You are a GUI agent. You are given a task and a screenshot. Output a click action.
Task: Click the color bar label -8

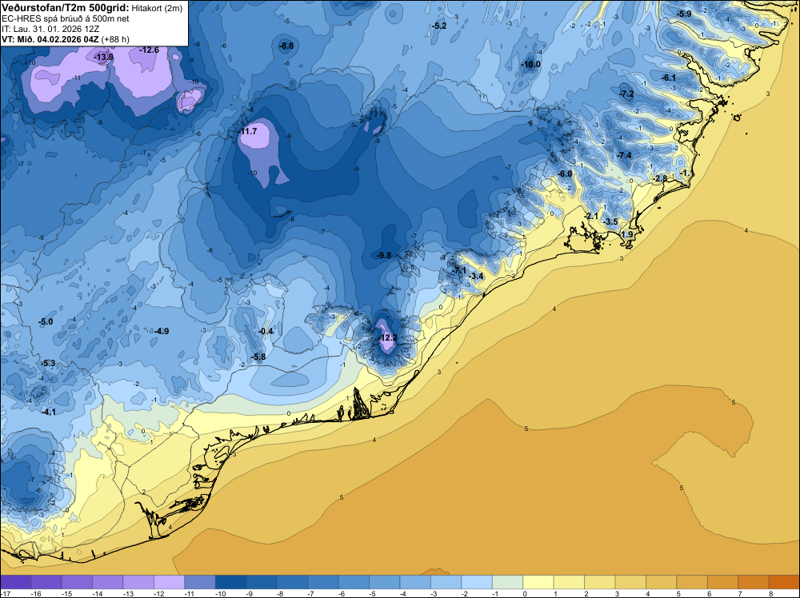[281, 593]
